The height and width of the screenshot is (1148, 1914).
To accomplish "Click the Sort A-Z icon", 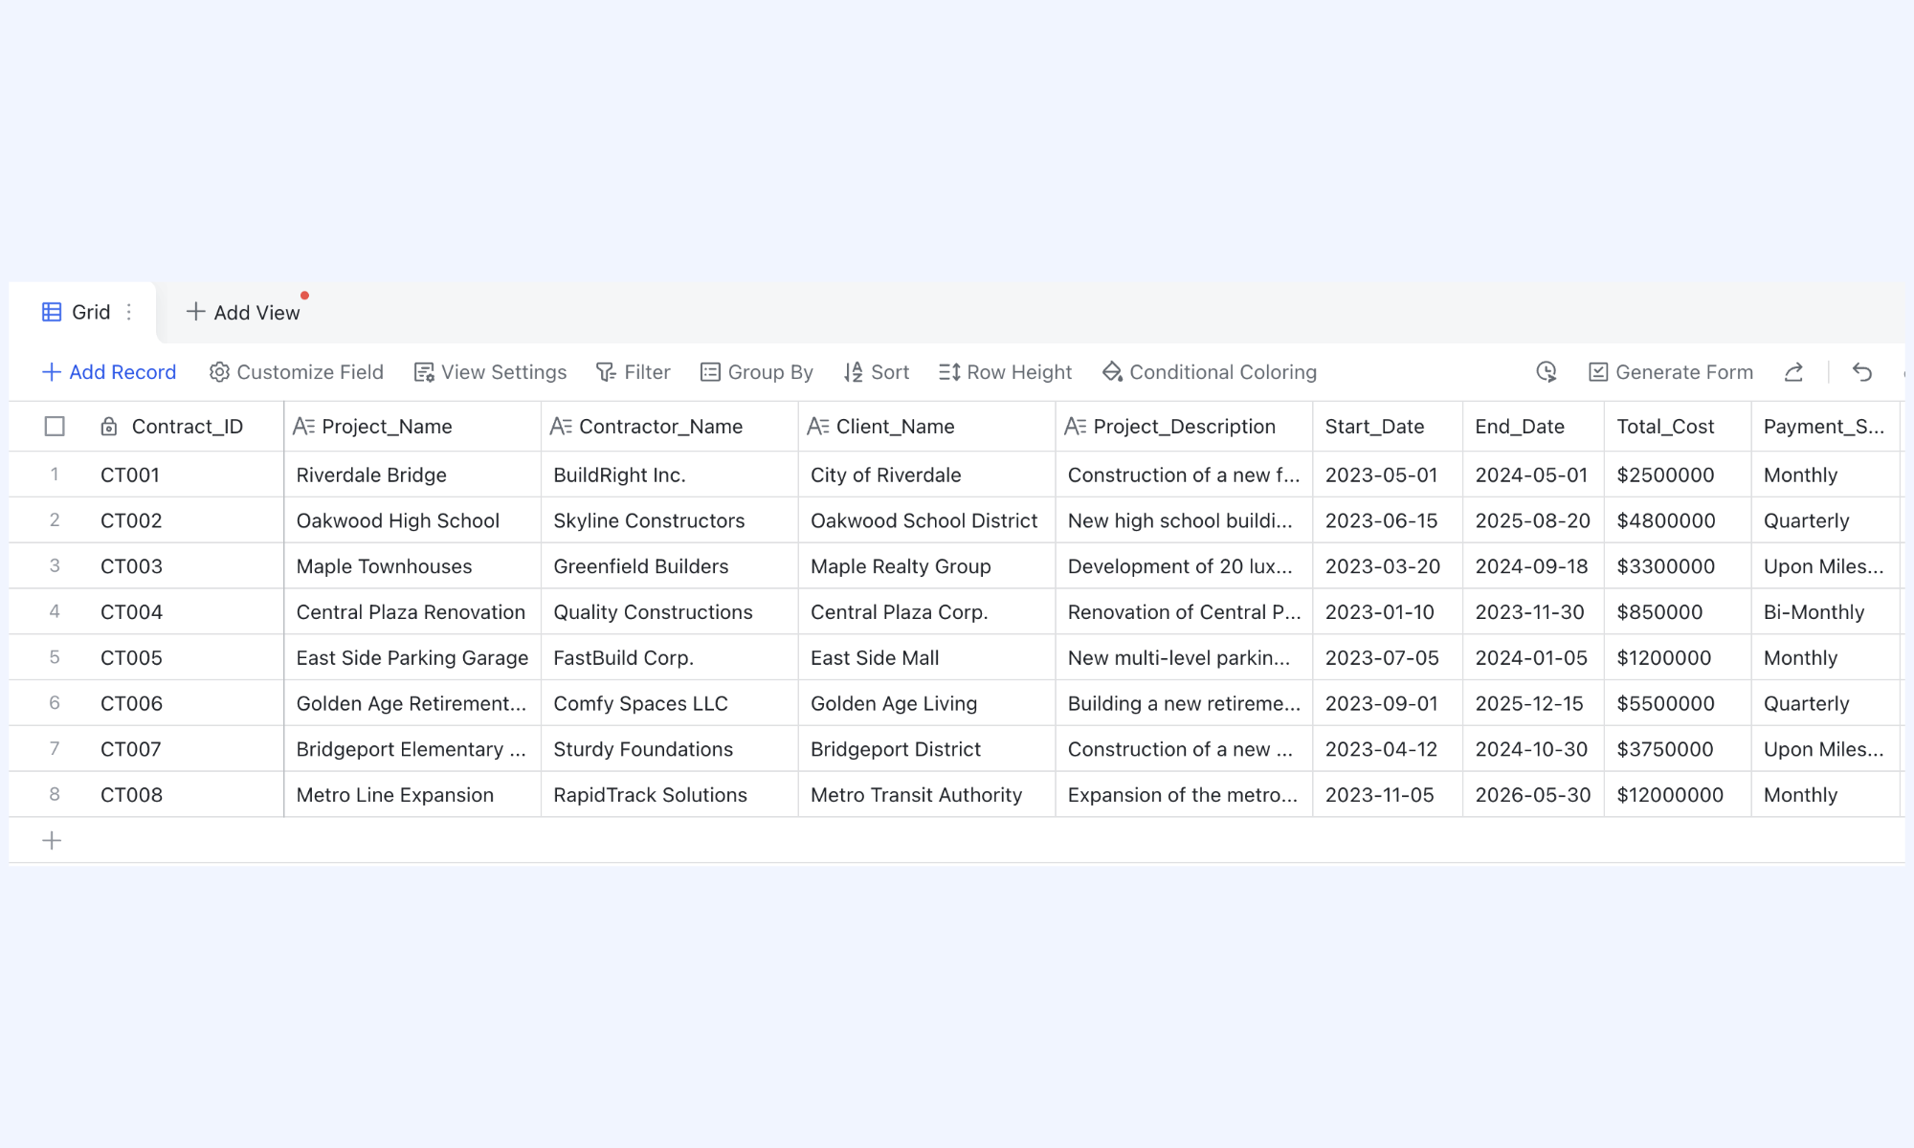I will pos(854,372).
